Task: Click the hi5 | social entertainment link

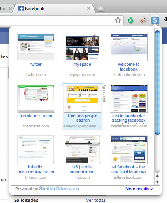Action: pos(83,169)
